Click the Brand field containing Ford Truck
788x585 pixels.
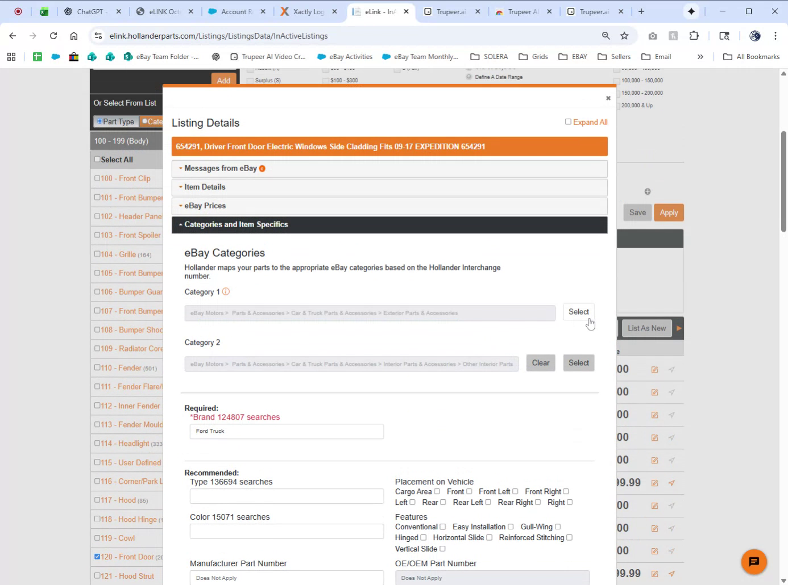(287, 432)
